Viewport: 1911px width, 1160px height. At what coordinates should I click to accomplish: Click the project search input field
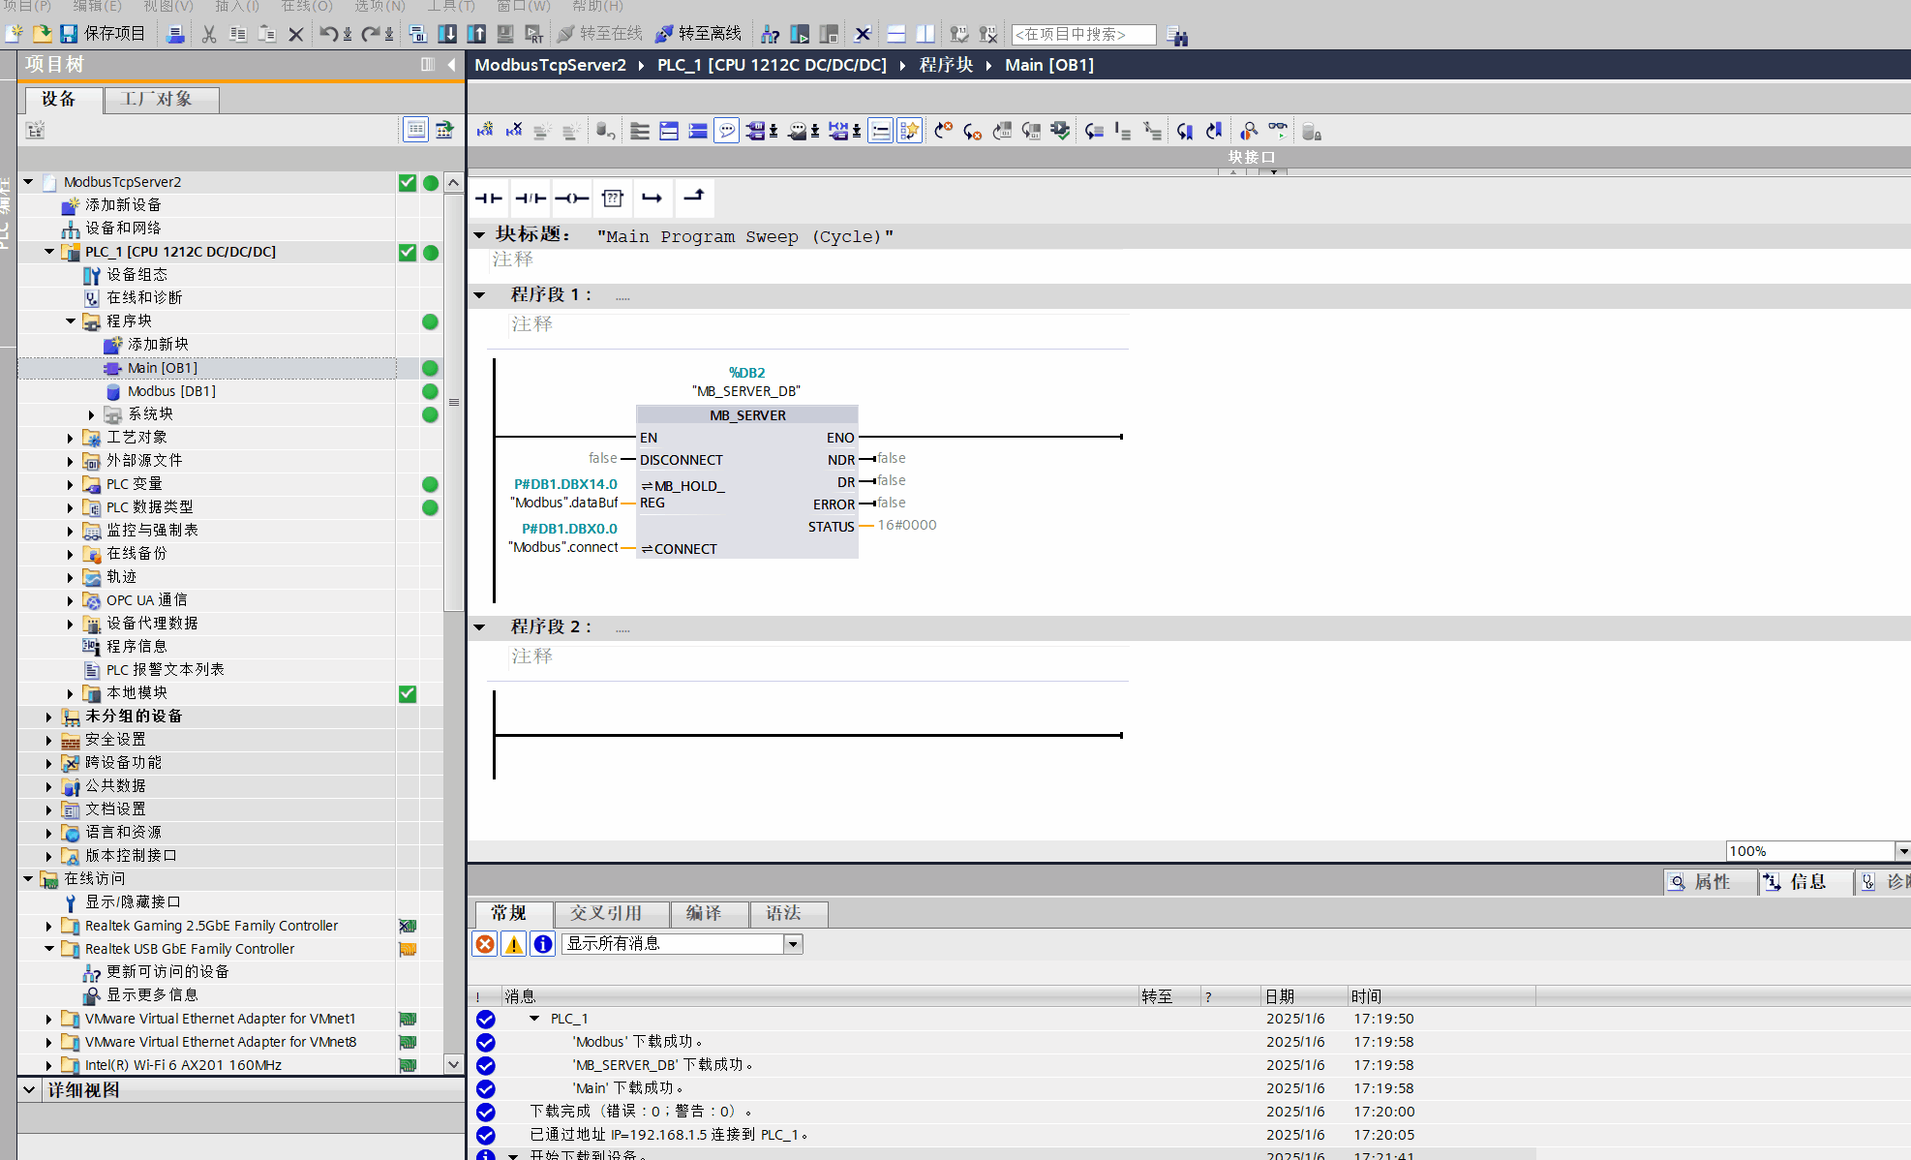[x=1083, y=34]
